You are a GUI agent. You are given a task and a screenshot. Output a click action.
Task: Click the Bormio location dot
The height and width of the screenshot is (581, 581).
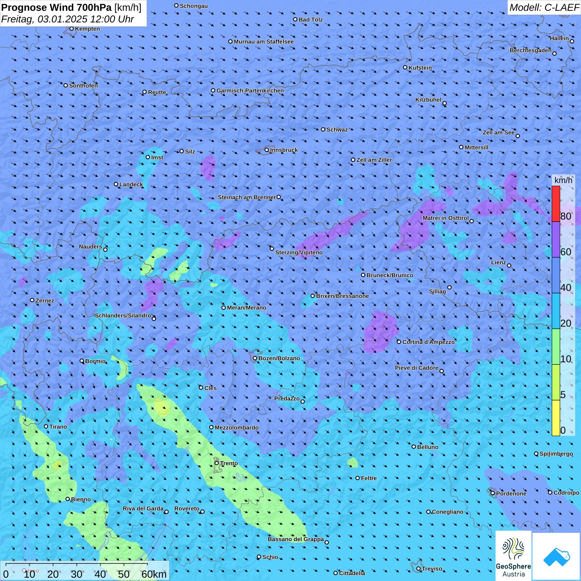pos(82,361)
